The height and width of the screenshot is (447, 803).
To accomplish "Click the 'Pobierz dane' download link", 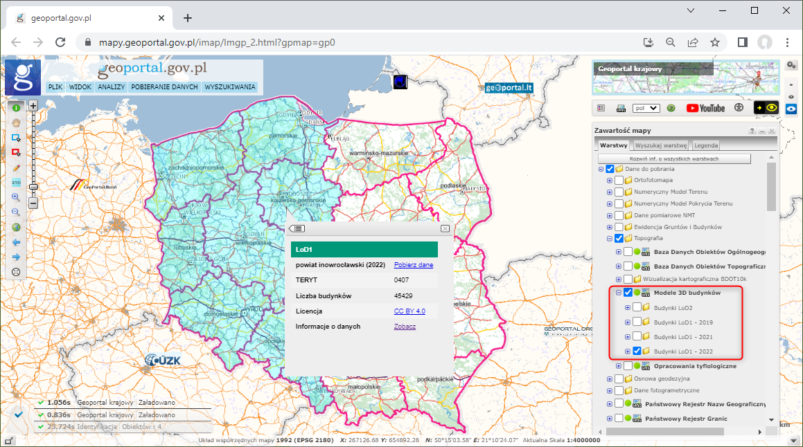I will (x=414, y=265).
